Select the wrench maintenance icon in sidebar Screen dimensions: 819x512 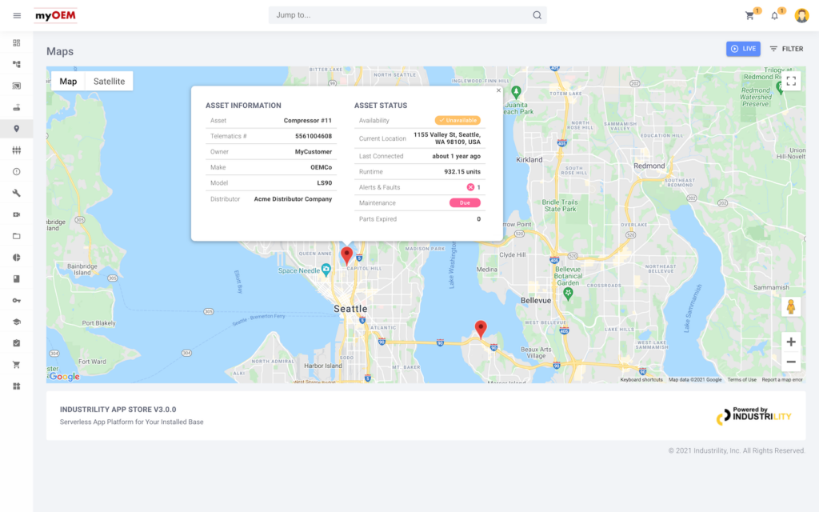[x=16, y=193]
